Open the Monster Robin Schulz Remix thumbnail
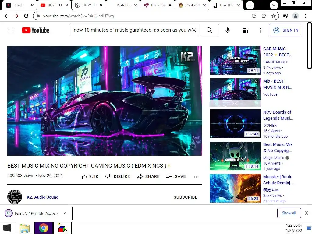 tap(235, 188)
